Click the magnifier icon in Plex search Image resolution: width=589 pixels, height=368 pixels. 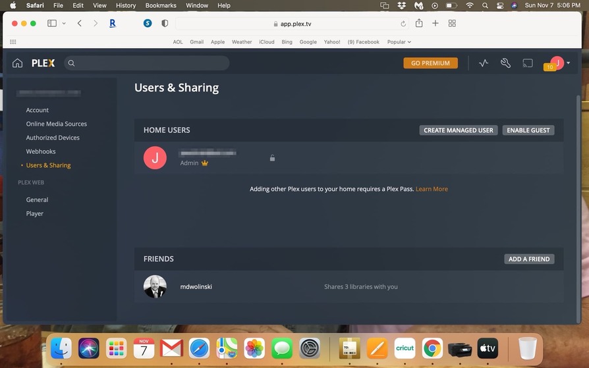[71, 63]
